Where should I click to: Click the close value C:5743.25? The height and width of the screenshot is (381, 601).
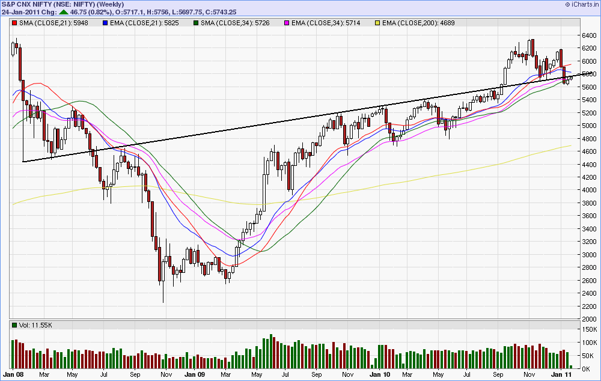point(223,12)
